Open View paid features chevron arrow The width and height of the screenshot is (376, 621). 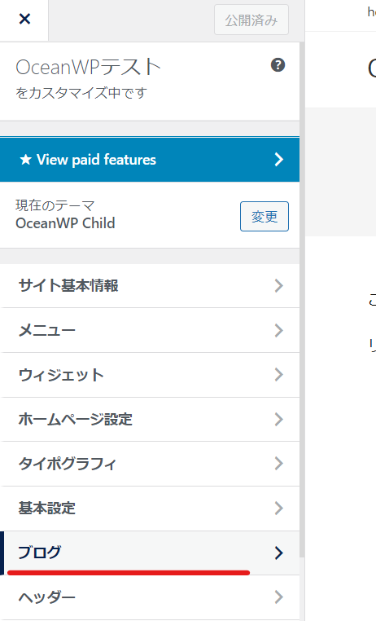tap(279, 160)
